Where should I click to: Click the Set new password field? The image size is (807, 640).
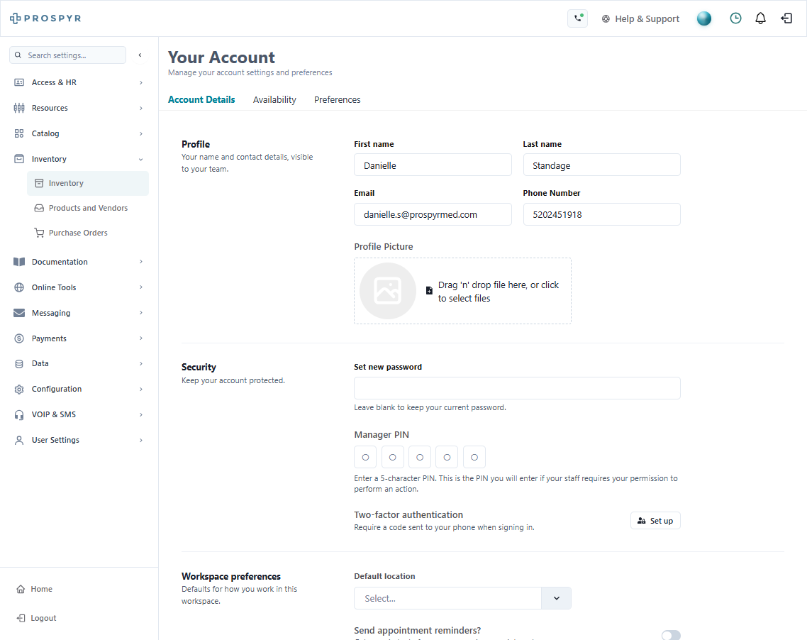(517, 388)
